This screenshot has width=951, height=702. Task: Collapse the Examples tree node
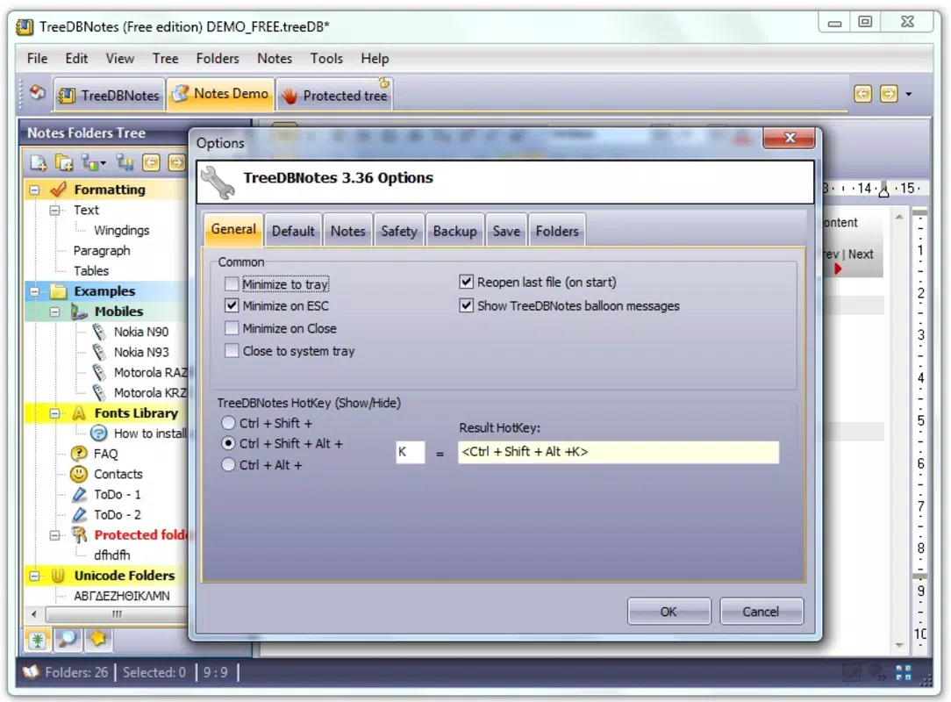click(34, 292)
